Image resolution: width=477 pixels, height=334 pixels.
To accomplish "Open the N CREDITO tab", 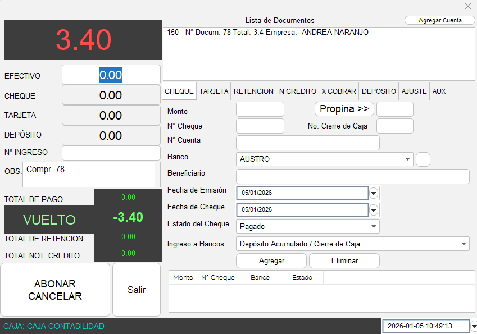I will pos(297,91).
